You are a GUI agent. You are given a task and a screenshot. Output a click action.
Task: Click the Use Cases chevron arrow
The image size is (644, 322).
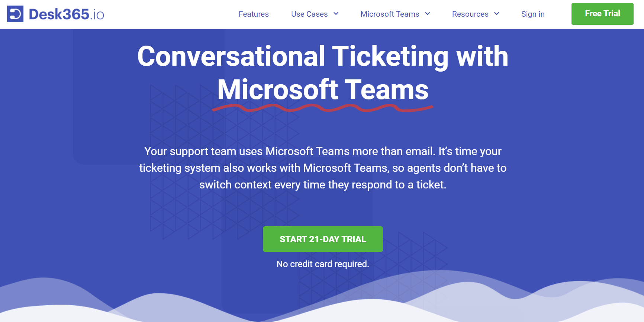[336, 14]
